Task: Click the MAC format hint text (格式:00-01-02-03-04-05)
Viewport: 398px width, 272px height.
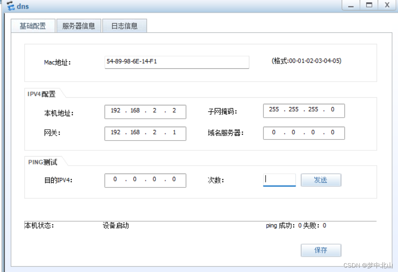Action: click(306, 61)
